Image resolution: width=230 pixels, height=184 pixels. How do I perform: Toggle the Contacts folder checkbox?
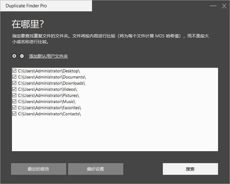[x=14, y=114]
